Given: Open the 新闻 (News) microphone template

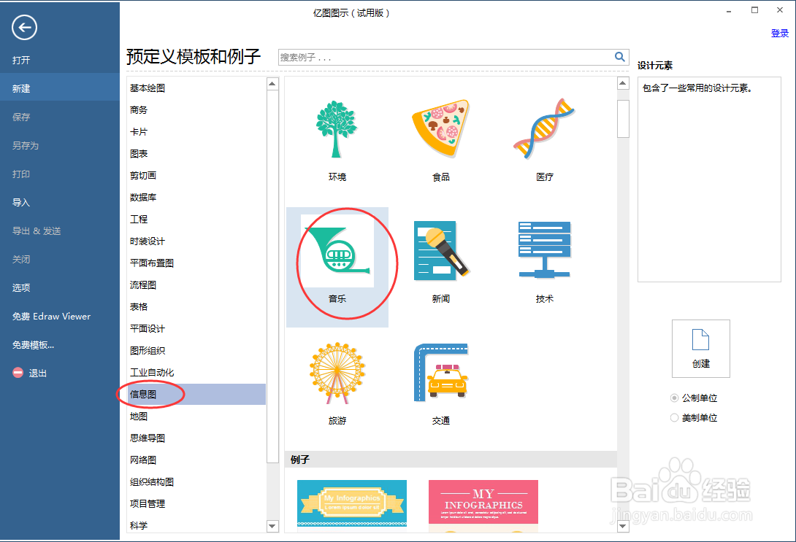Looking at the screenshot, I should click(441, 252).
